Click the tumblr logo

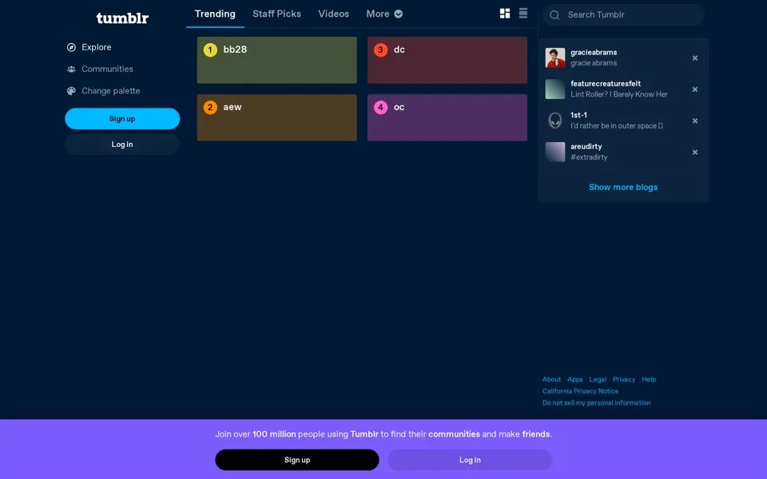122,18
